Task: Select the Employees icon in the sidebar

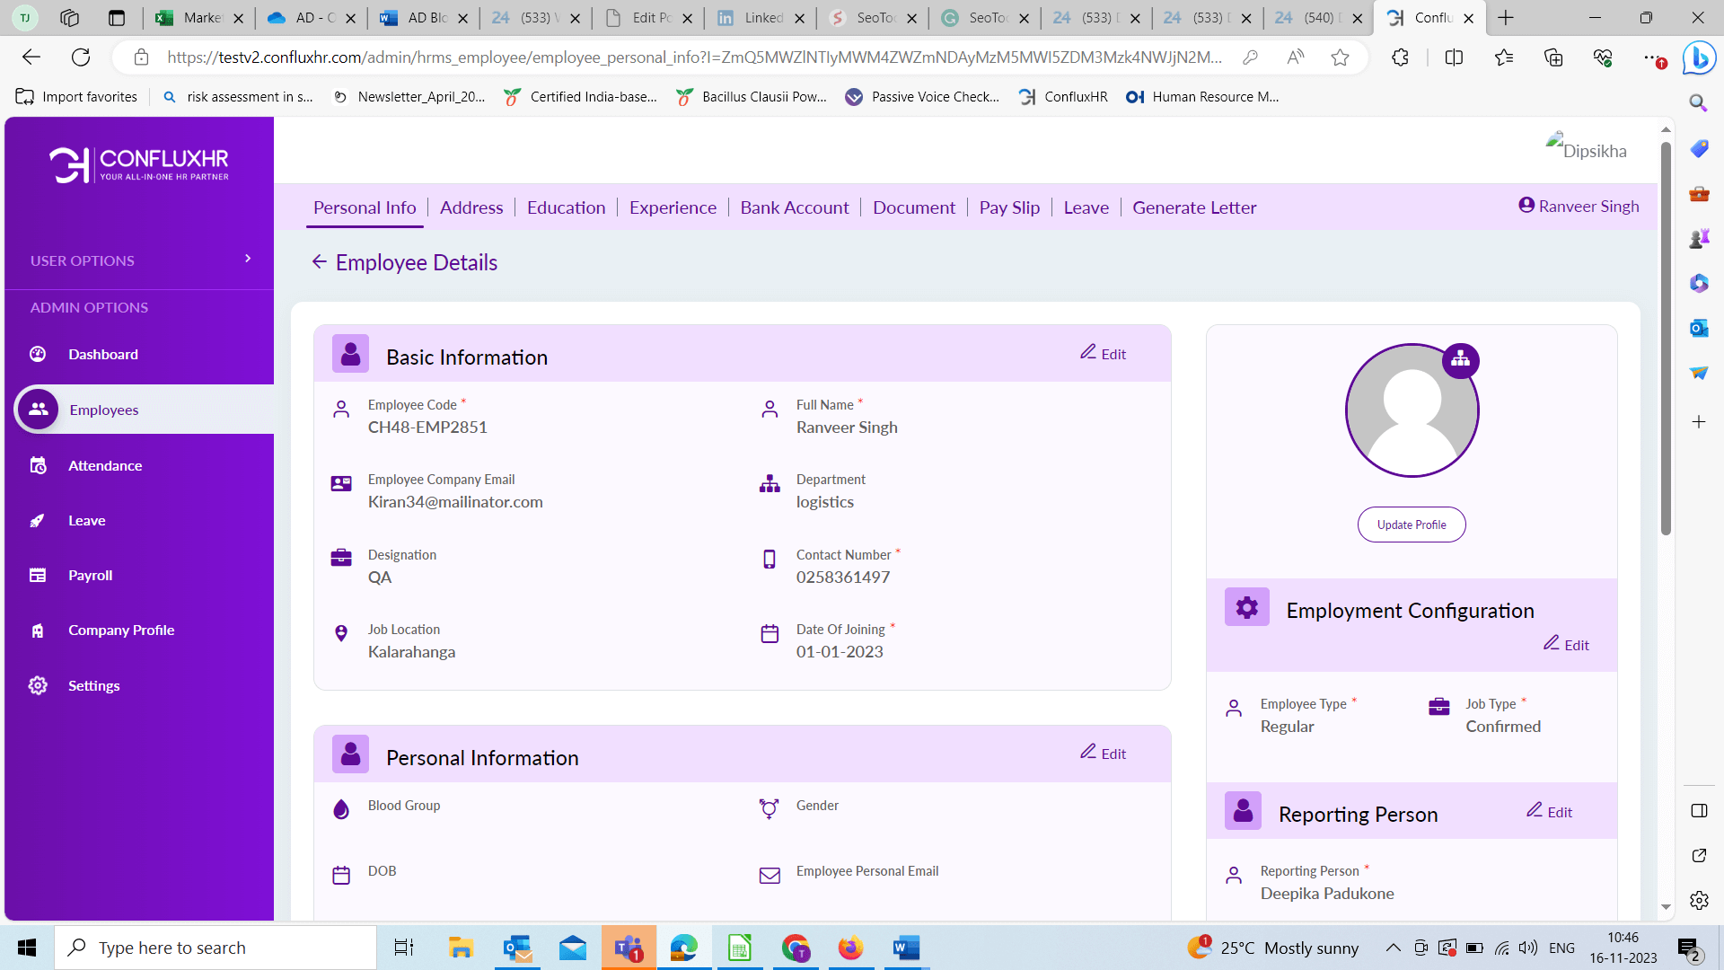Action: [38, 409]
